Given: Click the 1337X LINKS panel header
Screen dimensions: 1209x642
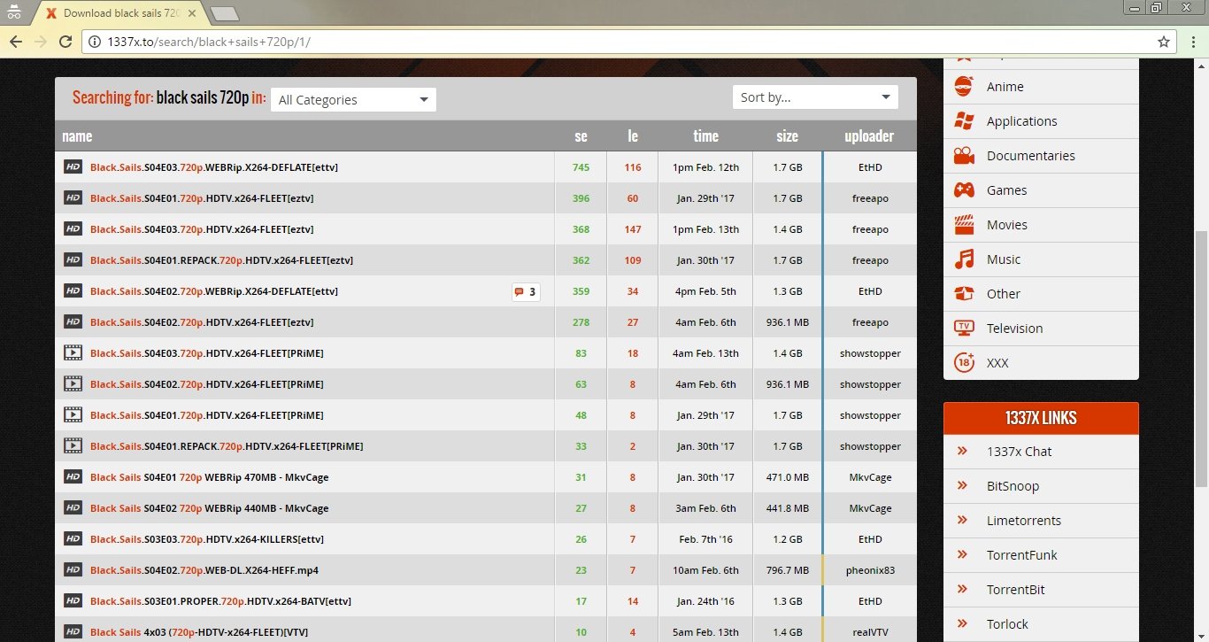Looking at the screenshot, I should click(1041, 418).
